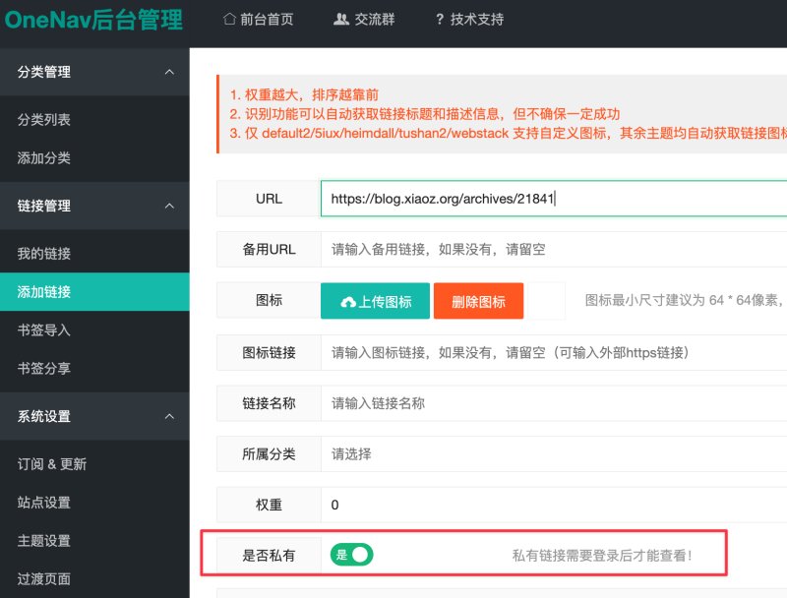Open the 交流群 link
This screenshot has height=598, width=787.
[364, 19]
